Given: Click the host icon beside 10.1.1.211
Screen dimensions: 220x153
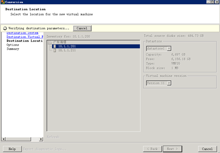Looking at the screenshot, I should pos(55,50).
